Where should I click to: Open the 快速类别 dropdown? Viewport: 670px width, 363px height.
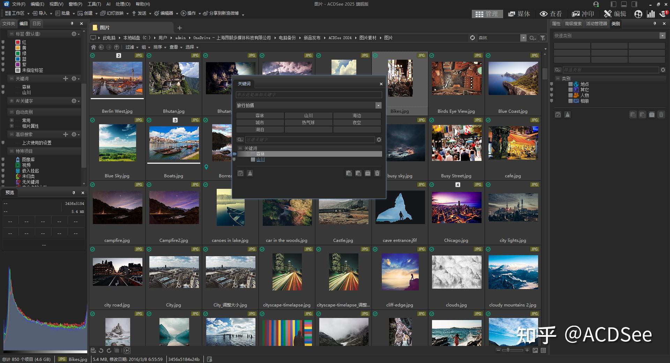tap(662, 36)
